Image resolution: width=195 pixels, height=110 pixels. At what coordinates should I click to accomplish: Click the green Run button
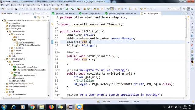coord(67,9)
